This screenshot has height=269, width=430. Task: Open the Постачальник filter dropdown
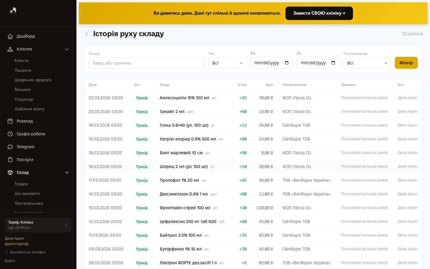[367, 63]
